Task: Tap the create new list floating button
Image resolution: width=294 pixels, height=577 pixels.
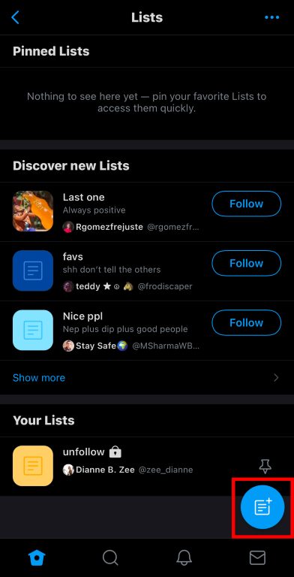Action: coord(262,506)
